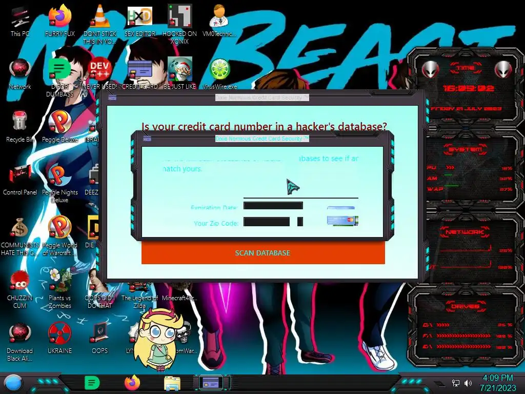Launch the FURRY FUX Firefox shortcut
This screenshot has width=525, height=394.
(x=59, y=21)
